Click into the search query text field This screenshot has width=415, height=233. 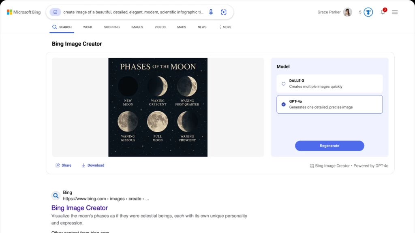[x=133, y=12]
